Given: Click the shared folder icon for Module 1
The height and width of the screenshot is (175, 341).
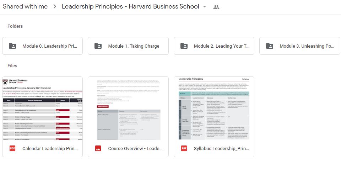Looking at the screenshot, I should point(98,46).
